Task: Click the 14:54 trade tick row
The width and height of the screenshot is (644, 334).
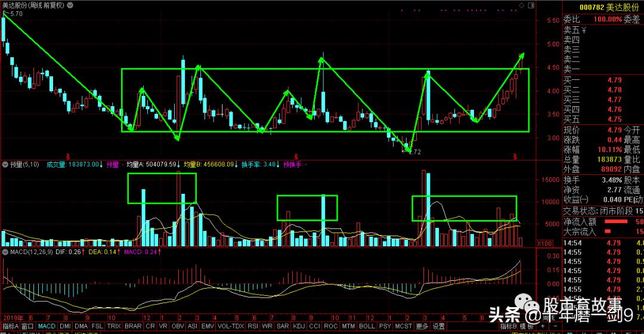Action: coord(603,243)
